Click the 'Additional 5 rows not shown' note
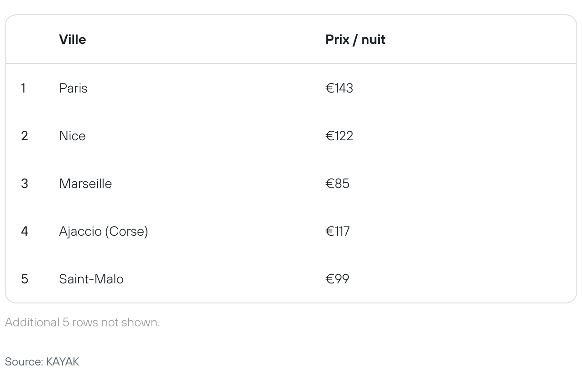The width and height of the screenshot is (582, 375). tap(83, 322)
